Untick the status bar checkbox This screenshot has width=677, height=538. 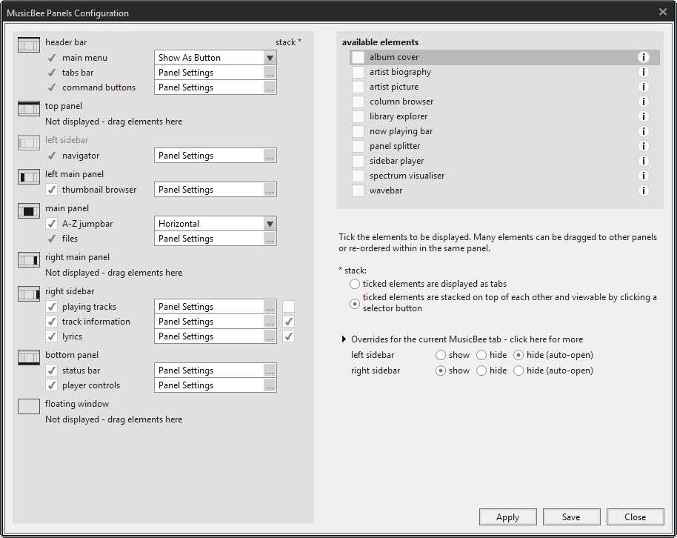(52, 371)
